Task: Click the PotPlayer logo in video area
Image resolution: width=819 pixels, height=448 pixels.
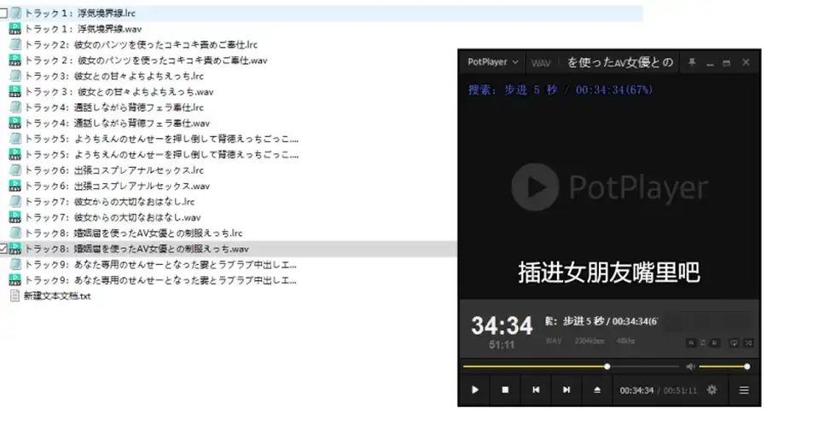Action: (609, 187)
